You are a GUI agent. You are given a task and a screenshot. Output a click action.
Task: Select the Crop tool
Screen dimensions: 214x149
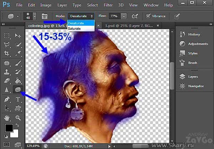(7, 53)
